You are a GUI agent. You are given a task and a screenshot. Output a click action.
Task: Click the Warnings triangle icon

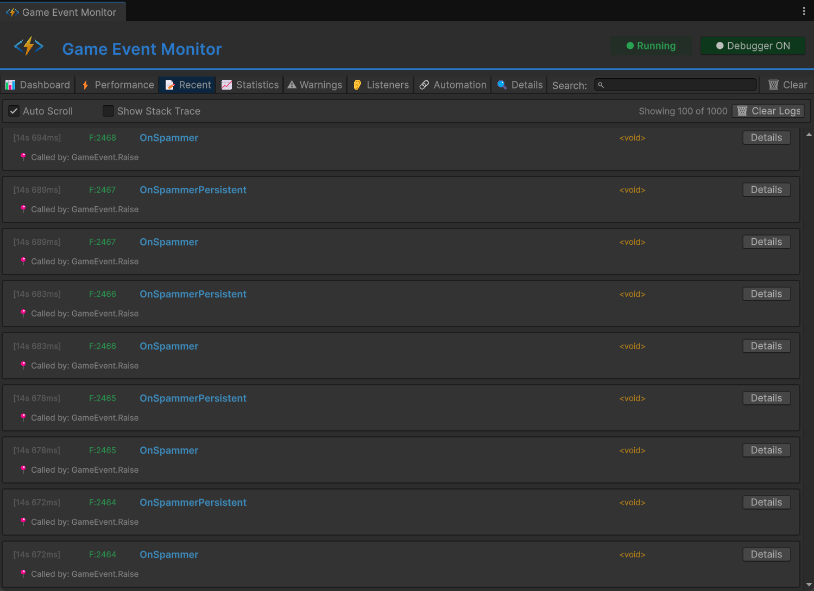pos(292,85)
